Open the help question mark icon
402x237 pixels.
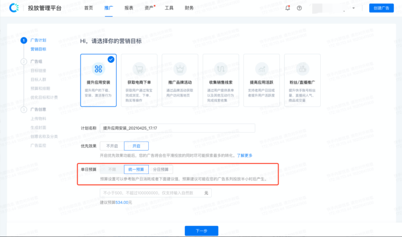pos(299,8)
